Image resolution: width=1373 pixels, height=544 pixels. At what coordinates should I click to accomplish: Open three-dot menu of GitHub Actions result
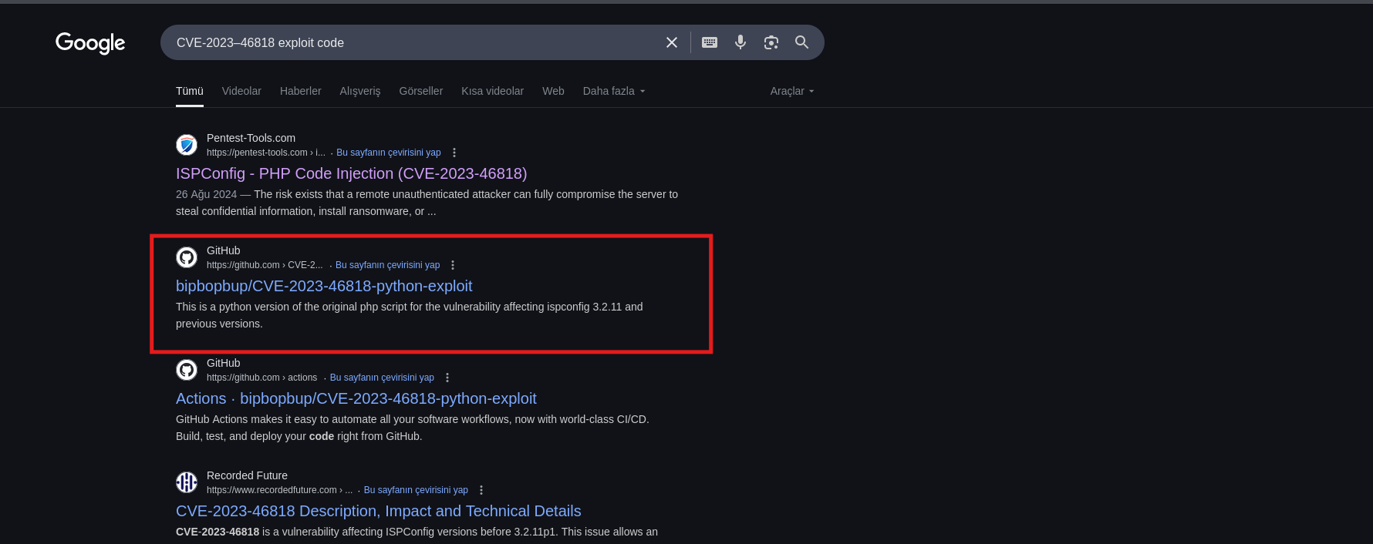coord(447,378)
